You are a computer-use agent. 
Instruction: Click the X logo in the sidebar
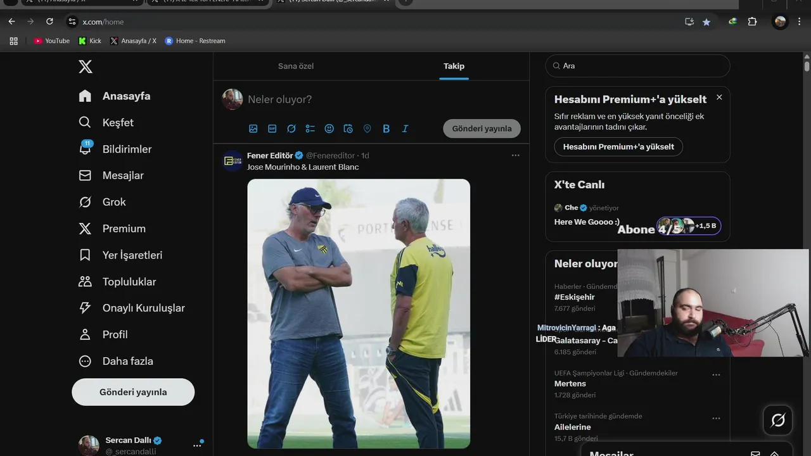click(x=86, y=66)
